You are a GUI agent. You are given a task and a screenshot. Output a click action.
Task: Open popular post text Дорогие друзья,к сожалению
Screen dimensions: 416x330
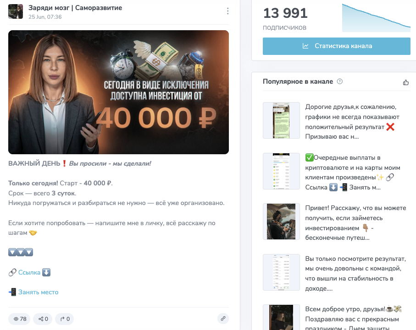[352, 122]
